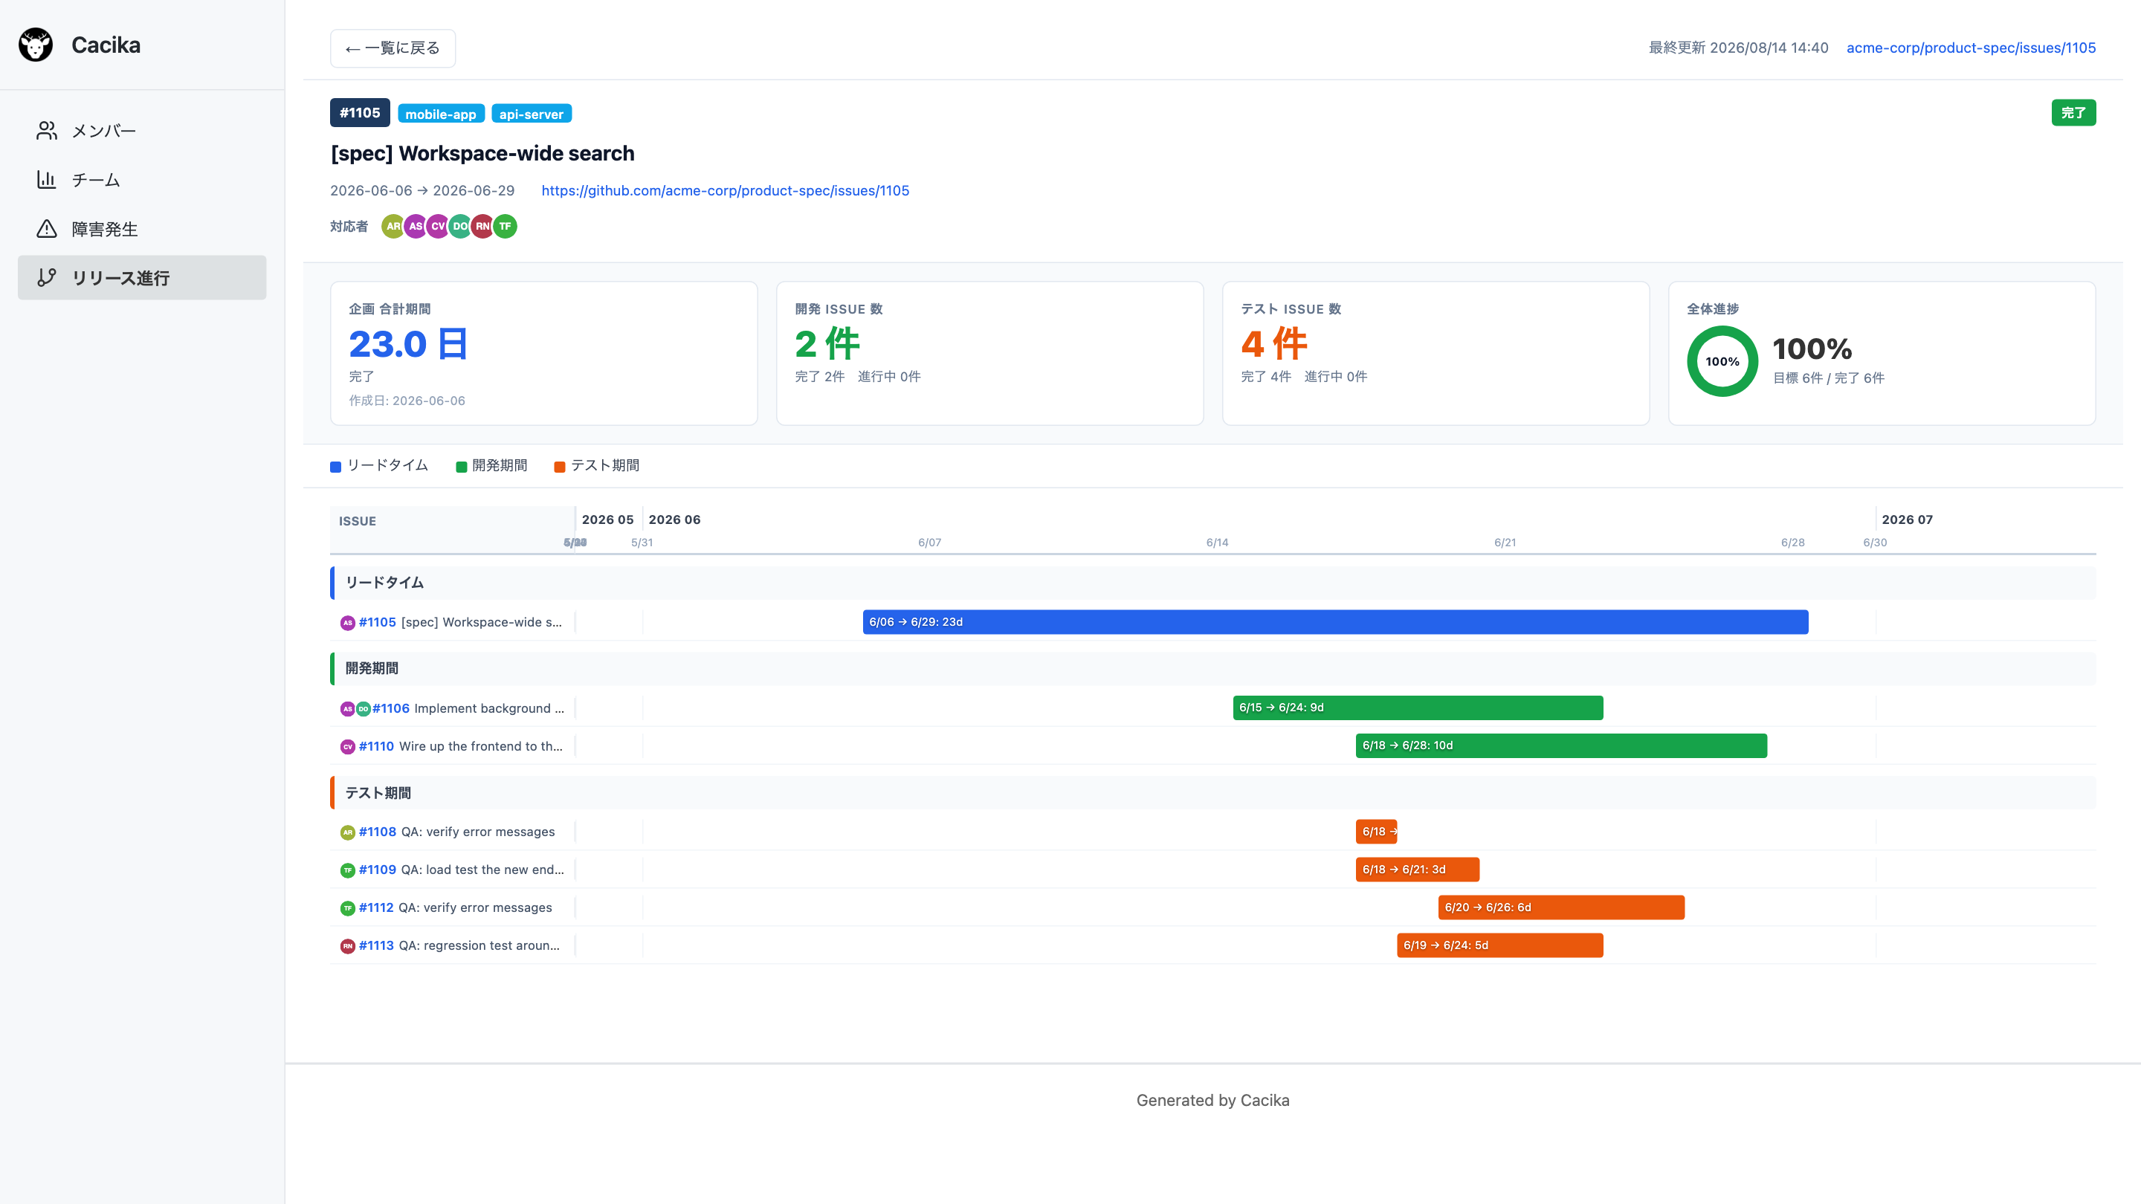
Task: Click the DO assignee avatar in header
Action: [x=460, y=226]
